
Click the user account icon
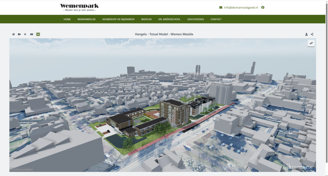pos(306,34)
